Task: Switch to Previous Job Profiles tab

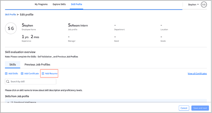Action: pos(37,64)
